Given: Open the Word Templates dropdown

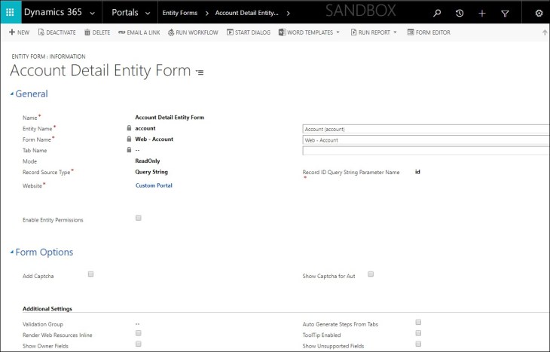Looking at the screenshot, I should pos(309,32).
